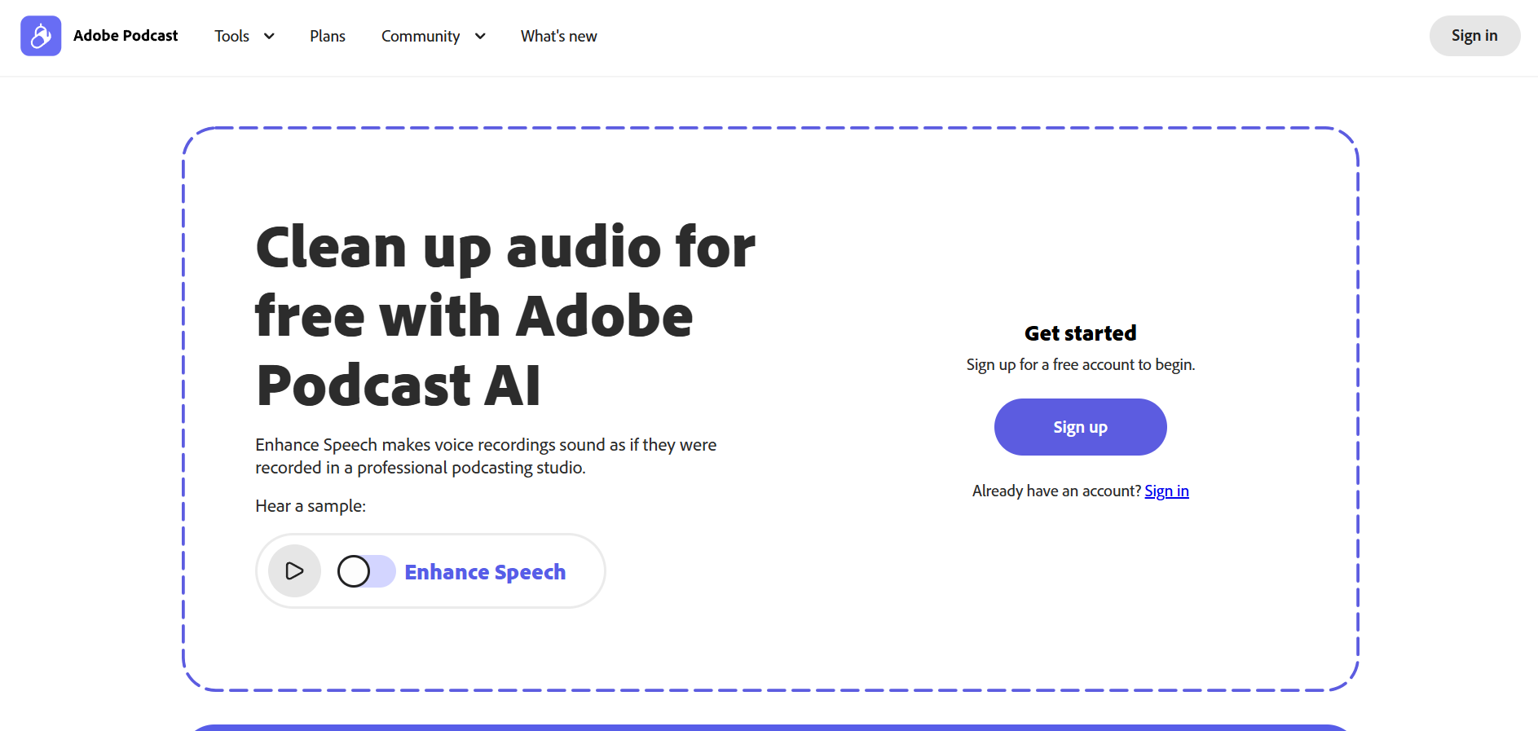Click the 'Clean up audio for free' headline
Viewport: 1538px width, 731px height.
coord(505,315)
